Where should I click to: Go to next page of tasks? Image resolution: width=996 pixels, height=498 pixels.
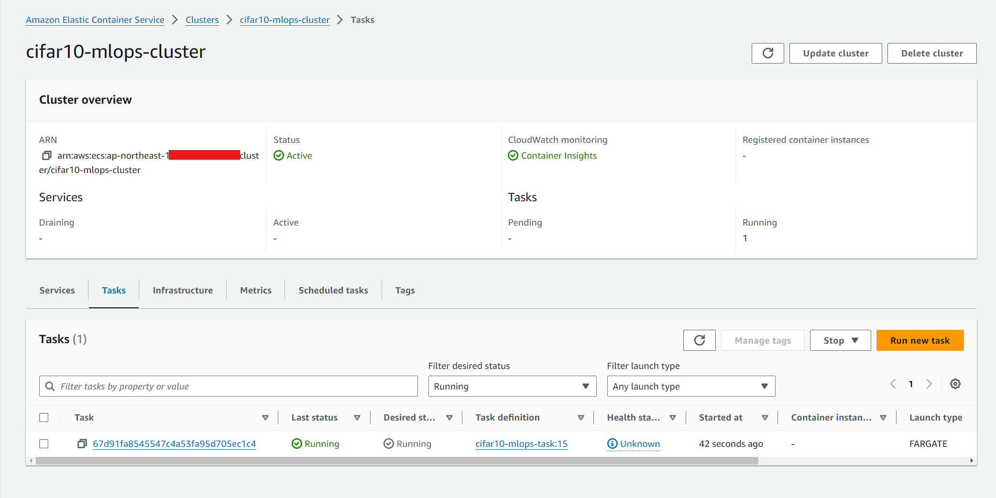pyautogui.click(x=929, y=384)
